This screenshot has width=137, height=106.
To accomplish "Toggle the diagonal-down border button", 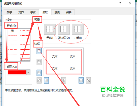I will (88, 80).
